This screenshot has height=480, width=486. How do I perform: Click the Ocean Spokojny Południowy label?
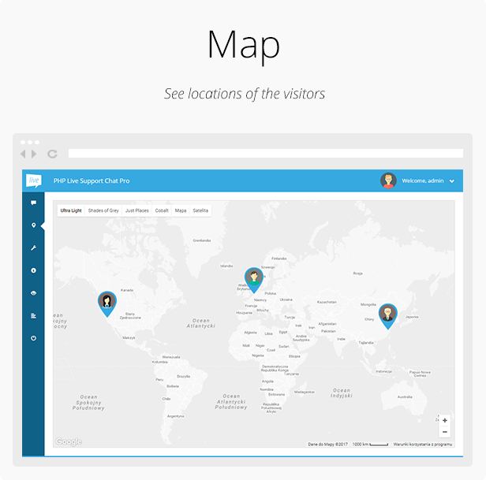point(88,403)
